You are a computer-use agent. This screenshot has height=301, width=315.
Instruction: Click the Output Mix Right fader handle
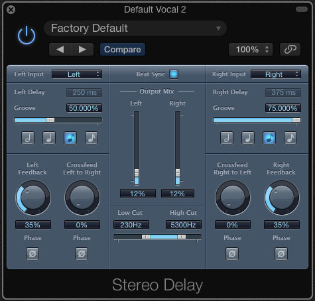178,172
